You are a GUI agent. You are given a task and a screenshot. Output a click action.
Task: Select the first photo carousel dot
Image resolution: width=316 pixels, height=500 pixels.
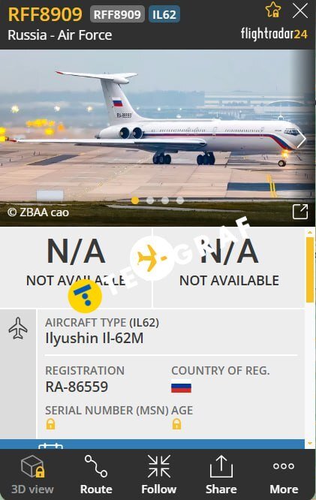(x=135, y=200)
